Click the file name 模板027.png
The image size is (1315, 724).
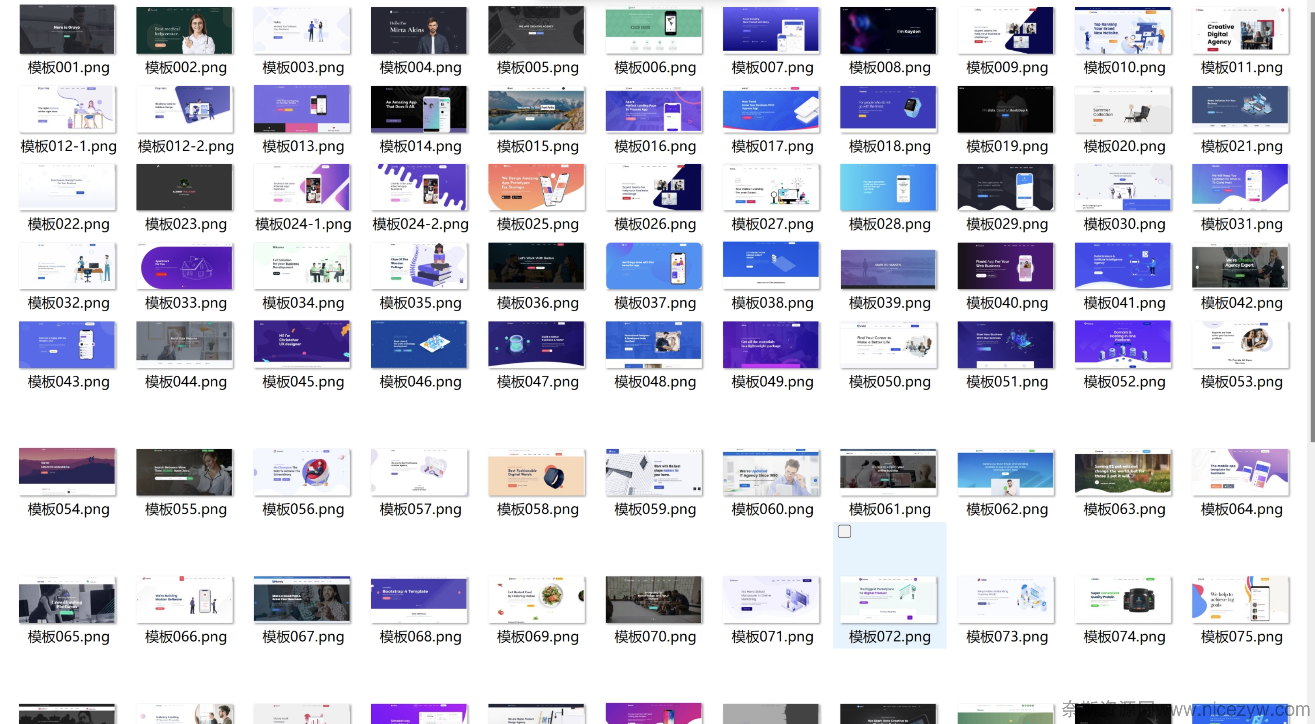[x=773, y=224]
